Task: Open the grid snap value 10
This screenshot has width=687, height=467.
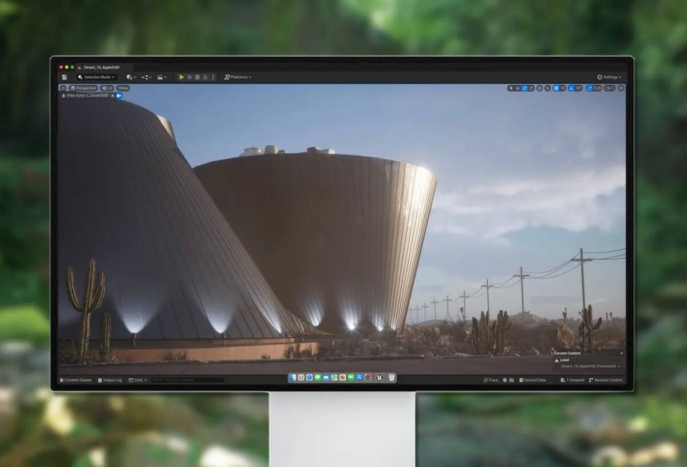Action: pyautogui.click(x=563, y=88)
